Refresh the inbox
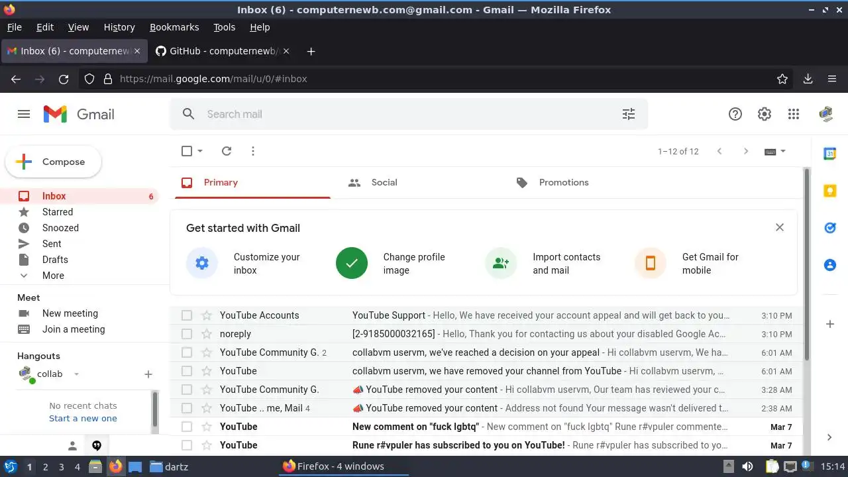This screenshot has width=848, height=477. (x=227, y=151)
